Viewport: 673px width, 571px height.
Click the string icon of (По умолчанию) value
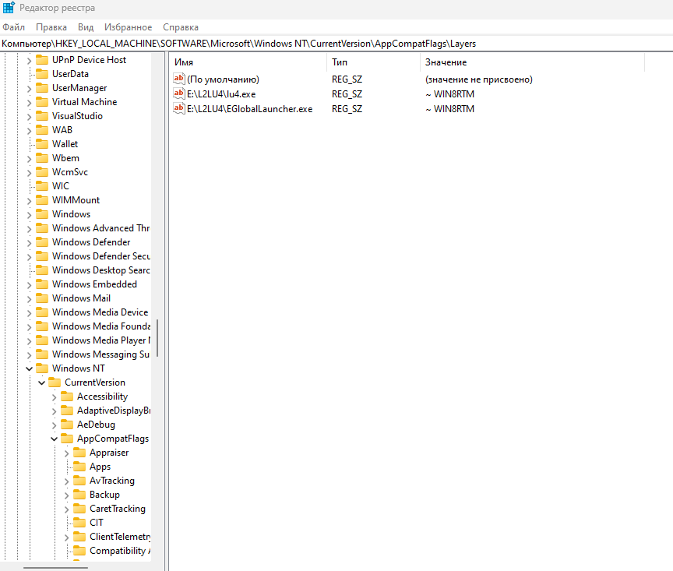tap(179, 79)
